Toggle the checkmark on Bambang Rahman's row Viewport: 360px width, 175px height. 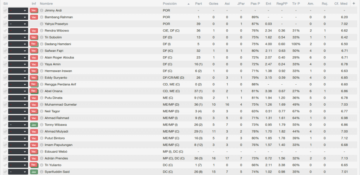coord(5,17)
